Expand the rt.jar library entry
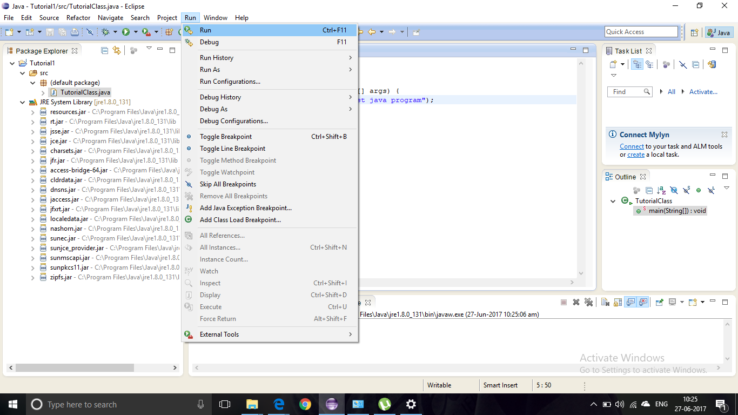 [33, 122]
